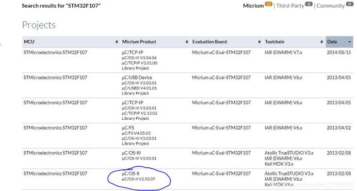357x191 pixels.
Task: Click the Date column header
Action: pyautogui.click(x=339, y=42)
